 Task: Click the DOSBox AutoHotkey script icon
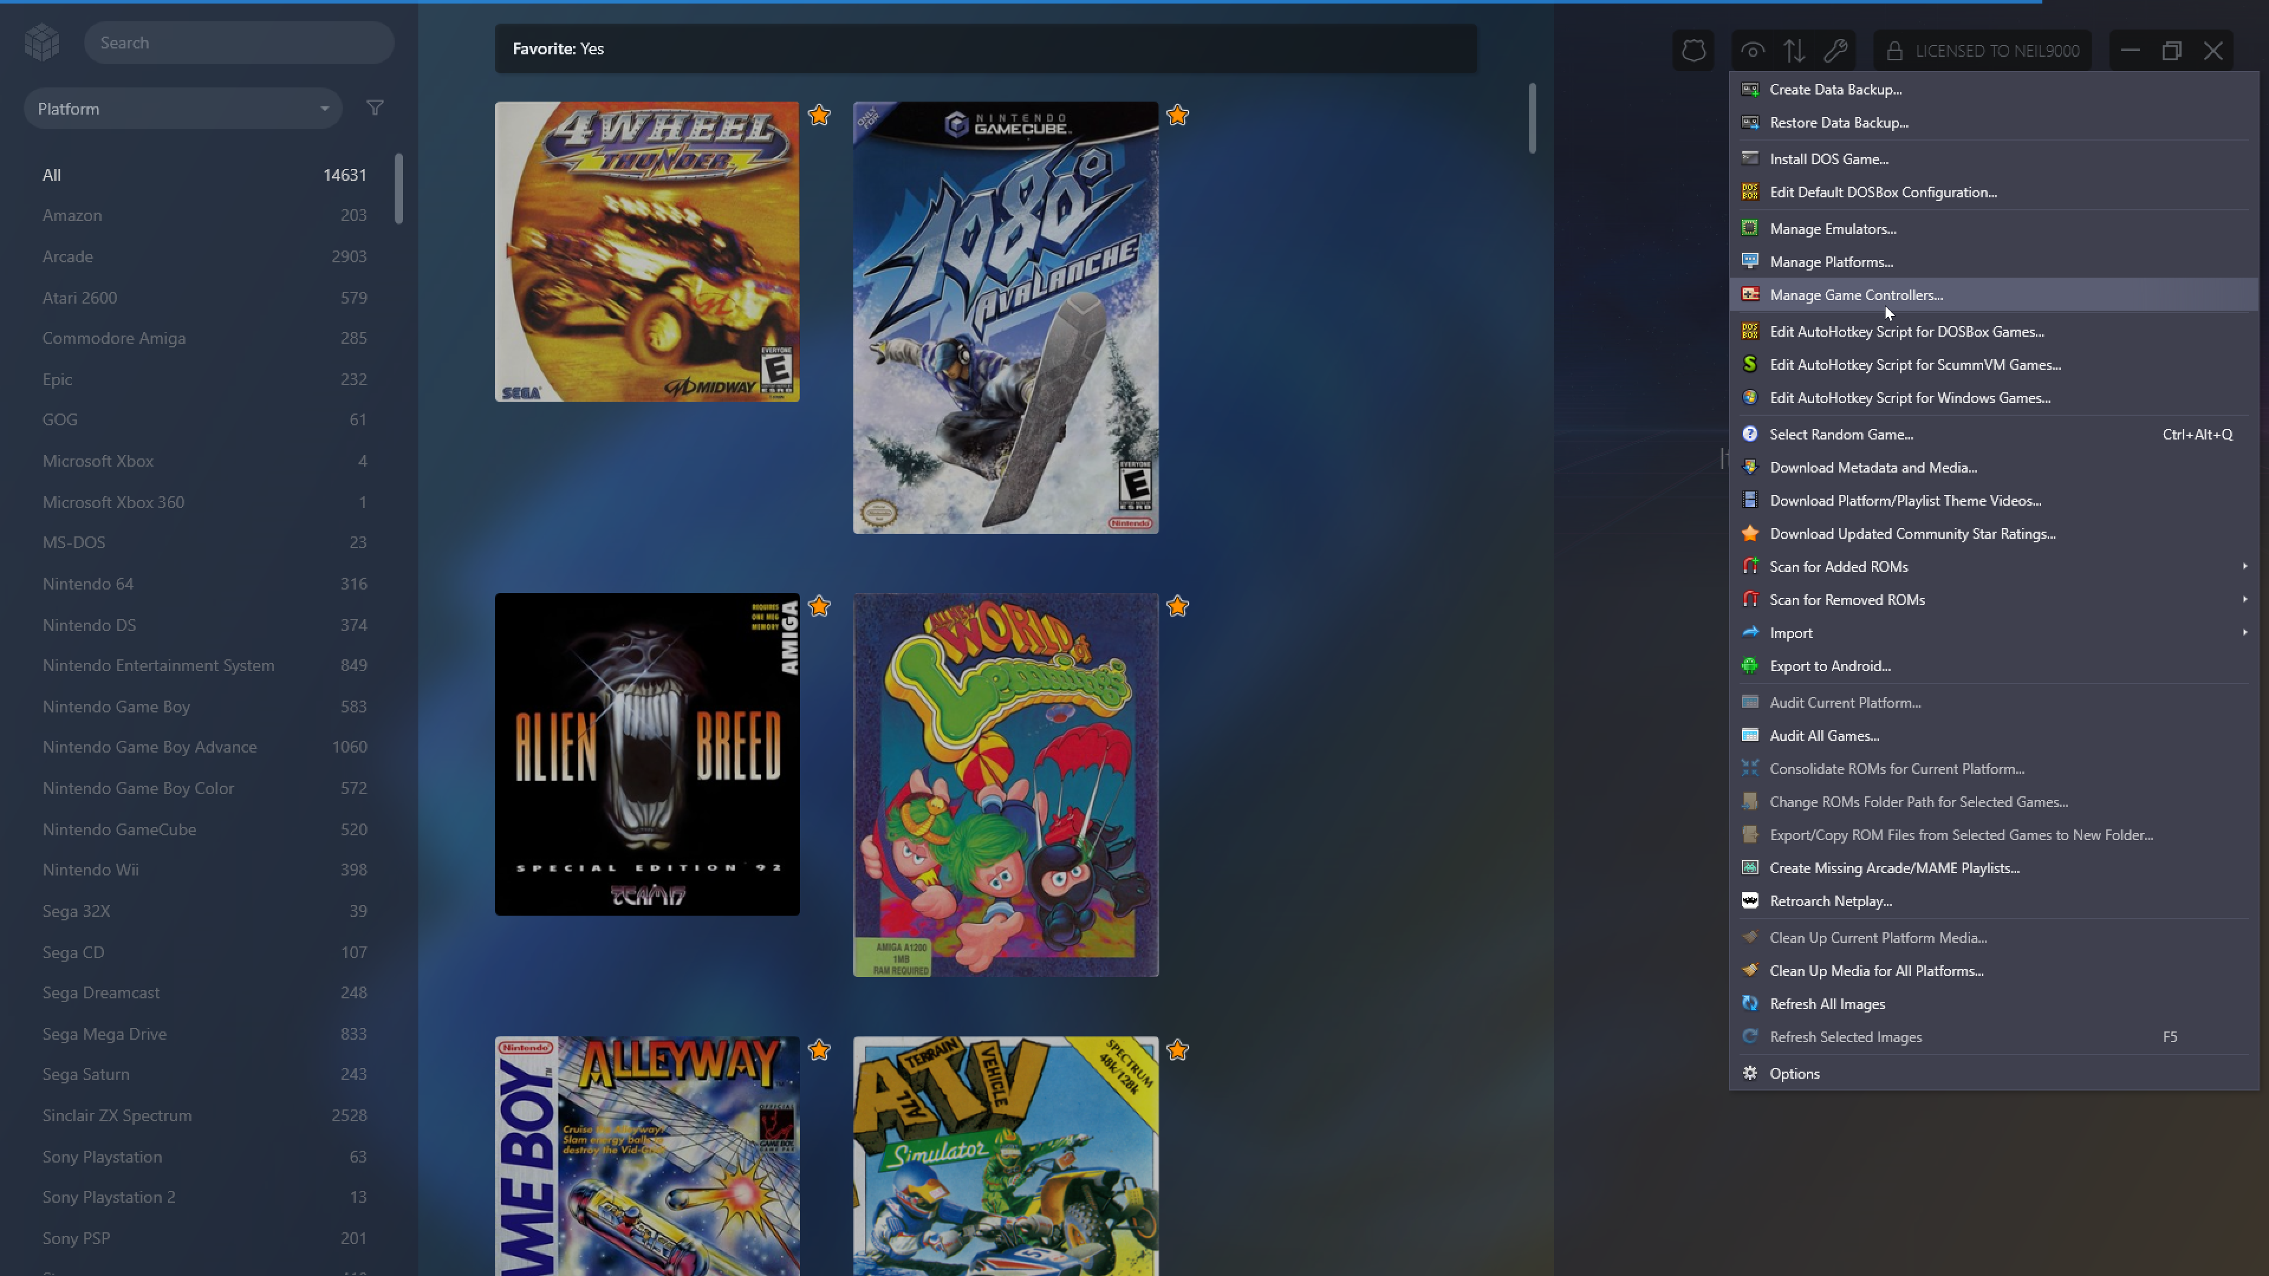[1750, 332]
